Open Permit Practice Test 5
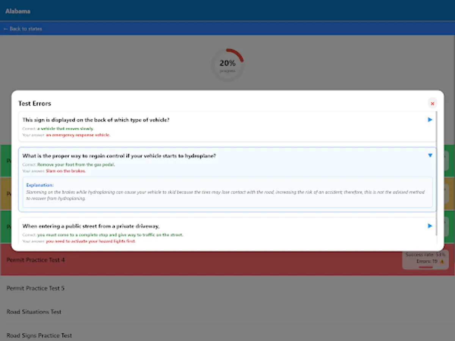 [35, 288]
